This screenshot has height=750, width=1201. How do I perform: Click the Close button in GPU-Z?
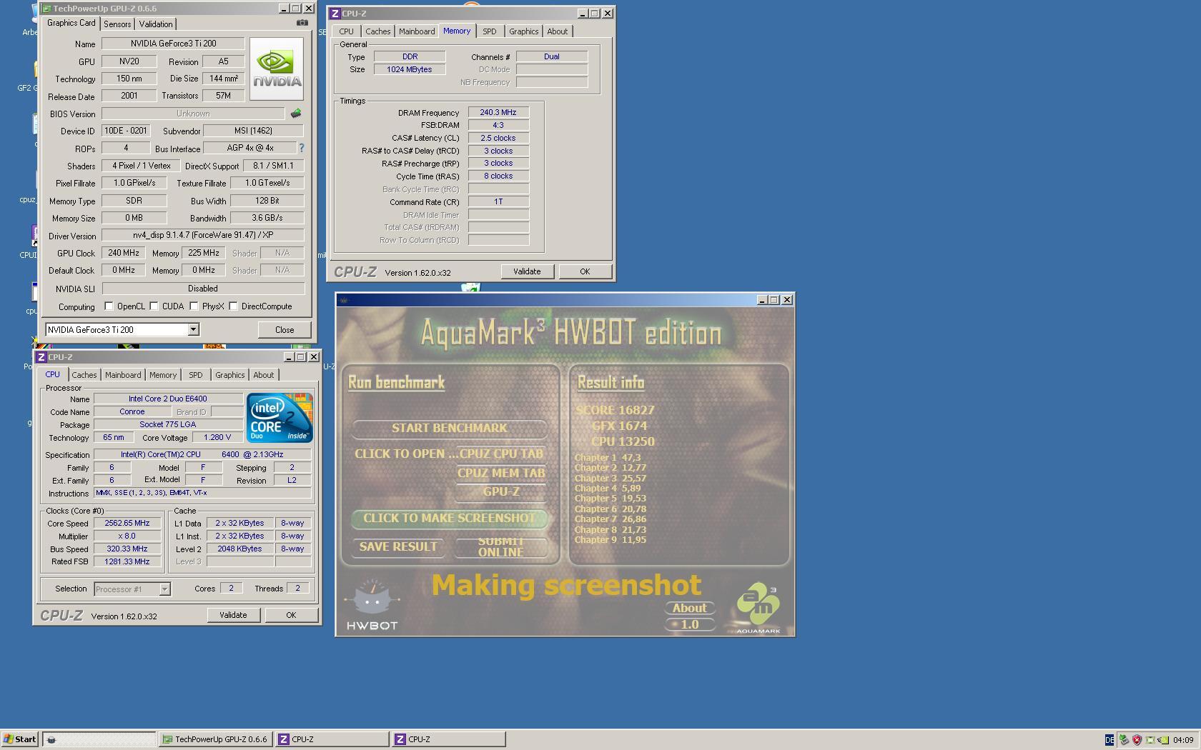(285, 329)
